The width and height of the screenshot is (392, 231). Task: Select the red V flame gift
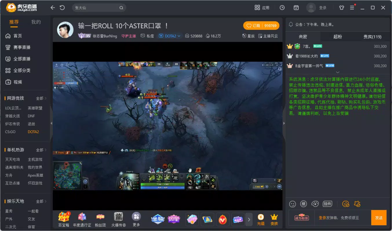[x=223, y=219]
